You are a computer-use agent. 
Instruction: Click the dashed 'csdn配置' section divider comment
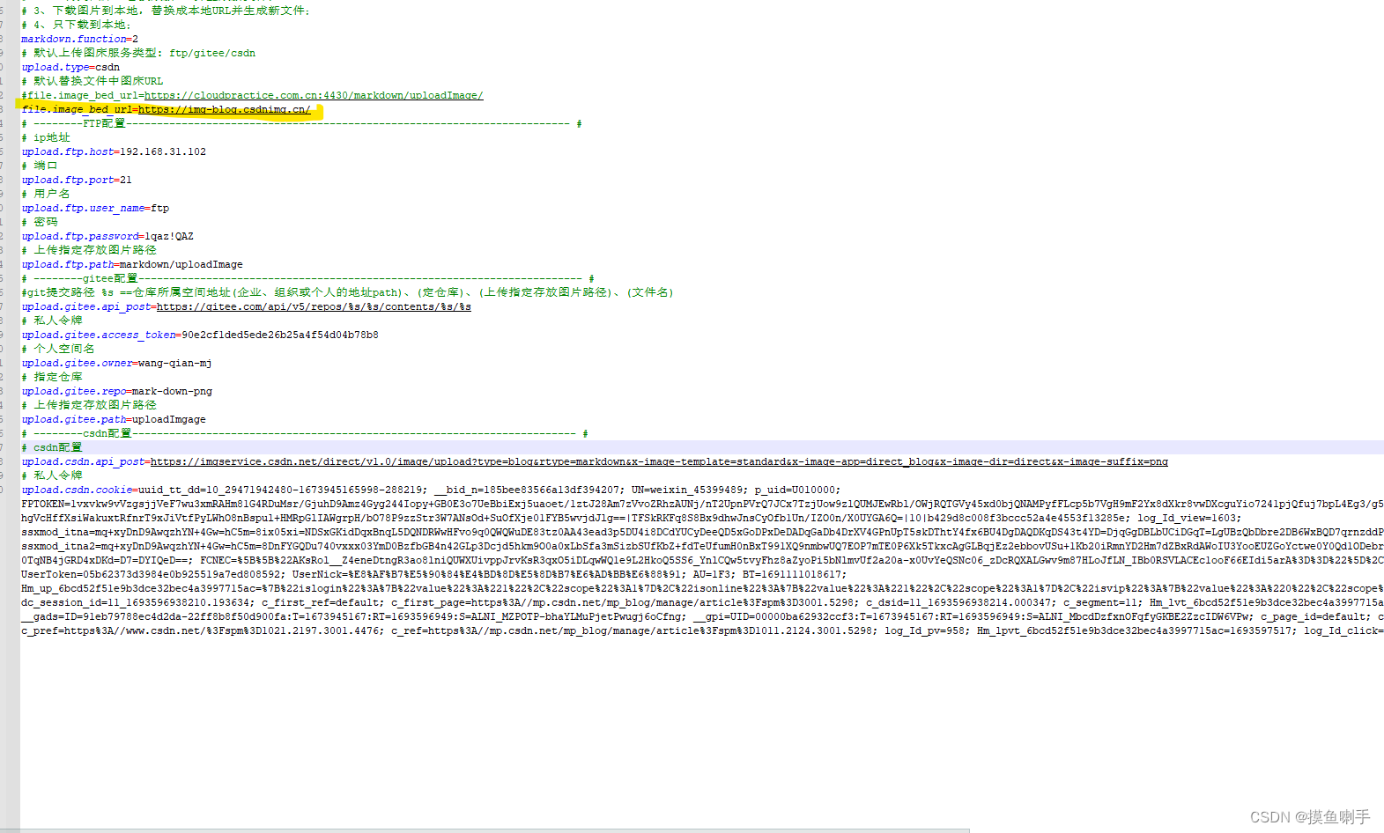point(305,433)
